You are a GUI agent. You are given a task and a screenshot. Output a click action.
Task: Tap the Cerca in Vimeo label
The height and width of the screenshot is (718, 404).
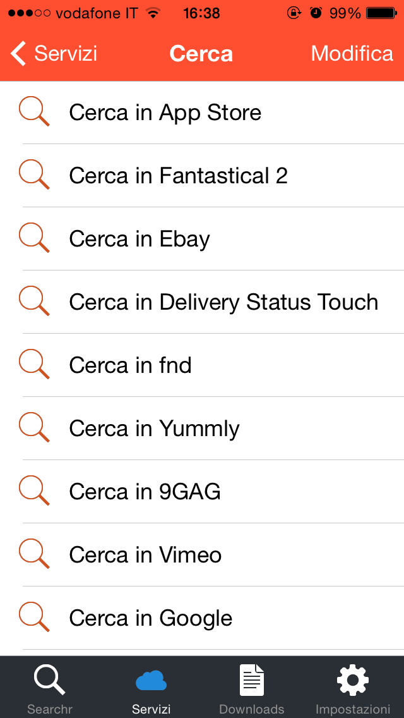145,555
